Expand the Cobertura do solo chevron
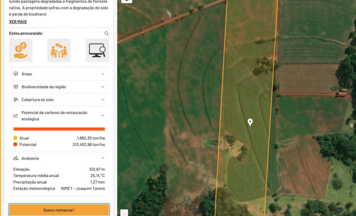This screenshot has height=216, width=356. [x=103, y=100]
